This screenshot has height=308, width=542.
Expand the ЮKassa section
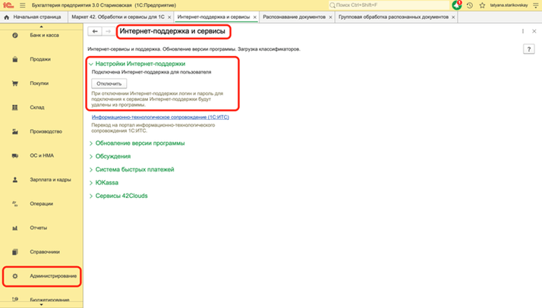tap(91, 183)
